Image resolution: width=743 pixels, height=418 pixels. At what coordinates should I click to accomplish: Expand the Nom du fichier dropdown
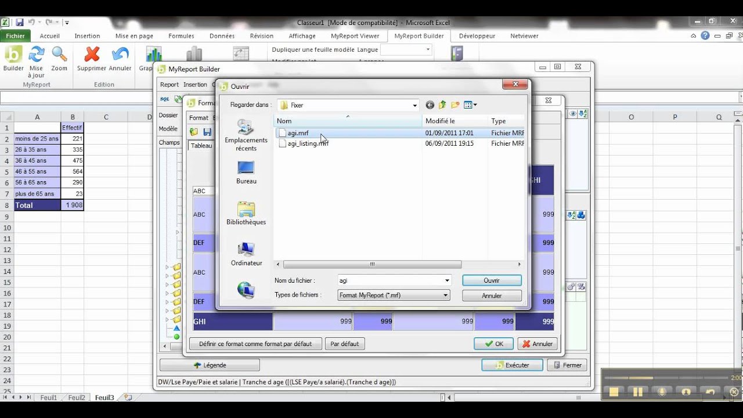(447, 280)
